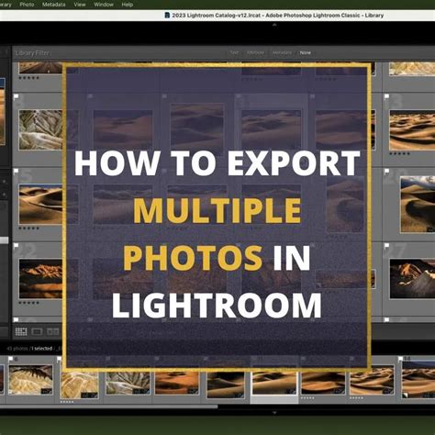Select the pale badlands photo in grid
This screenshot has height=435, width=435.
[x=40, y=129]
